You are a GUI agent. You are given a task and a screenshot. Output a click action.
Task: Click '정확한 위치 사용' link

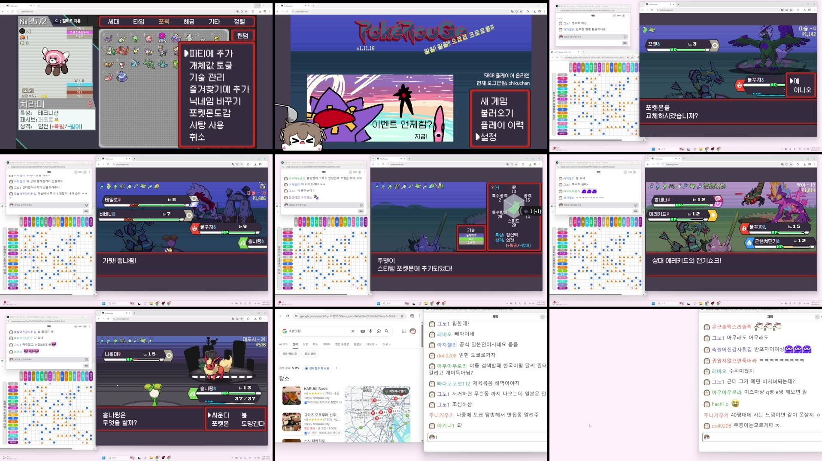(x=317, y=368)
